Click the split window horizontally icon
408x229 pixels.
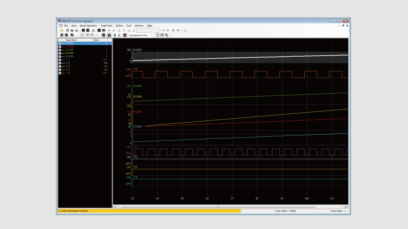(162, 35)
